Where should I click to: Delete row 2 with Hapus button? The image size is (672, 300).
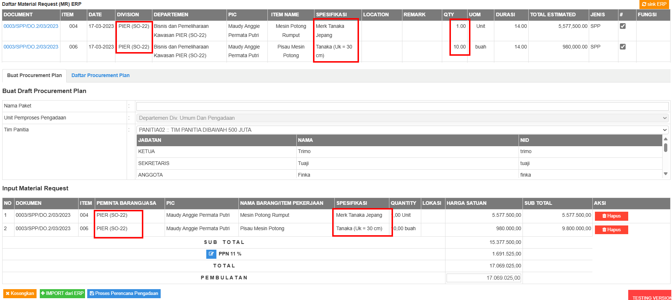coord(611,230)
